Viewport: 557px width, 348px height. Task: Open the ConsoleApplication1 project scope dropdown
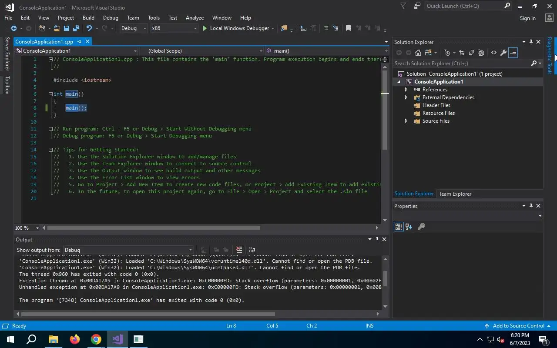[76, 51]
